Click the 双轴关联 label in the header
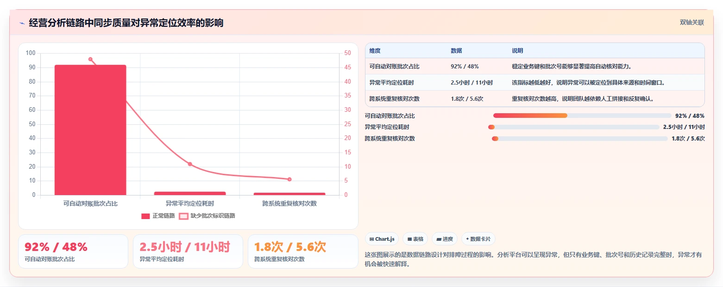The width and height of the screenshot is (723, 287). 692,23
